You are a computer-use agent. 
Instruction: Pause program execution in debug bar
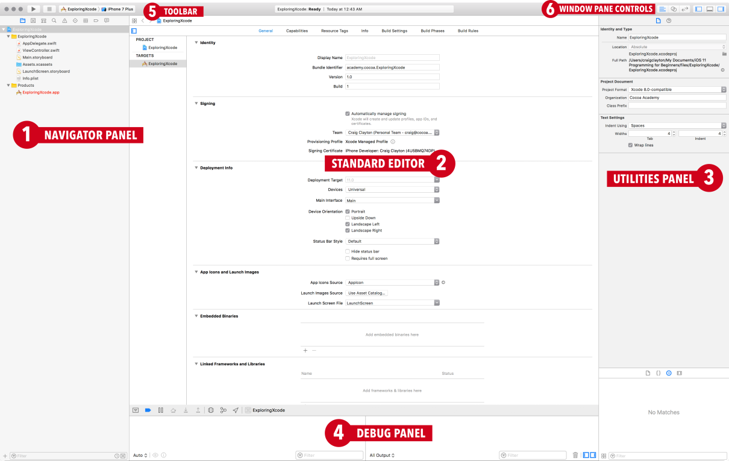[160, 410]
